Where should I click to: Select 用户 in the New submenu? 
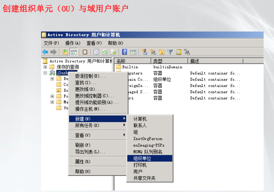(x=150, y=172)
